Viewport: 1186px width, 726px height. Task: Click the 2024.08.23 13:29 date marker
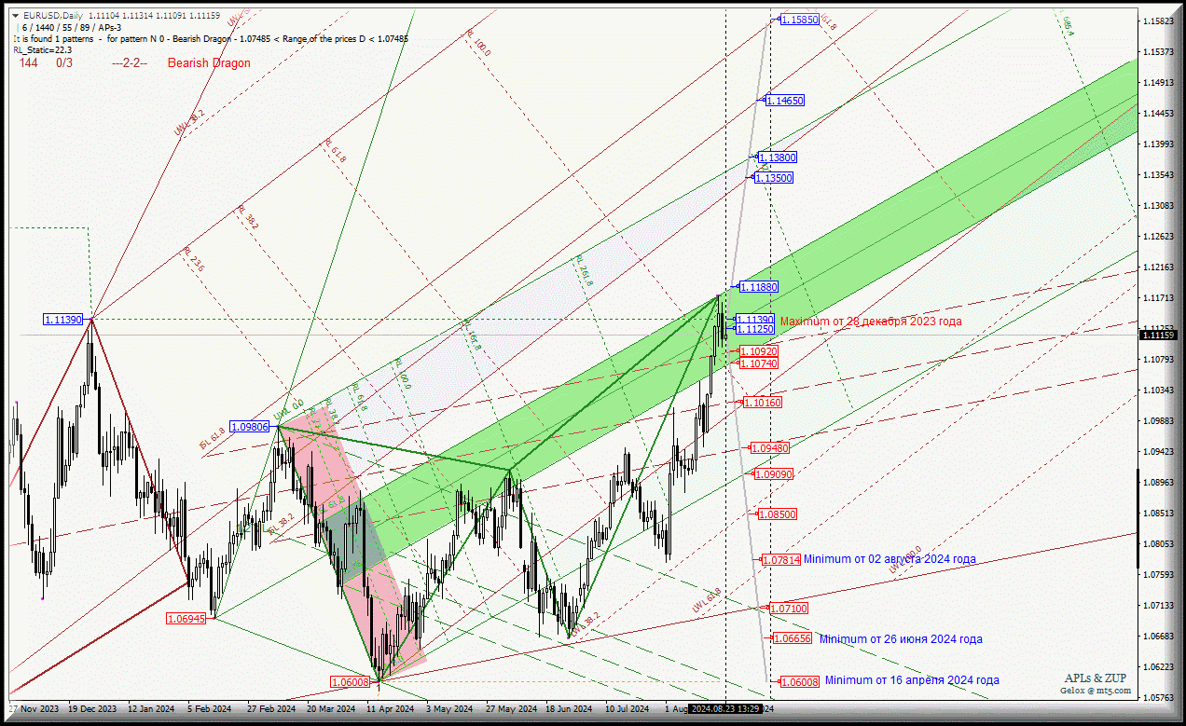[x=724, y=709]
